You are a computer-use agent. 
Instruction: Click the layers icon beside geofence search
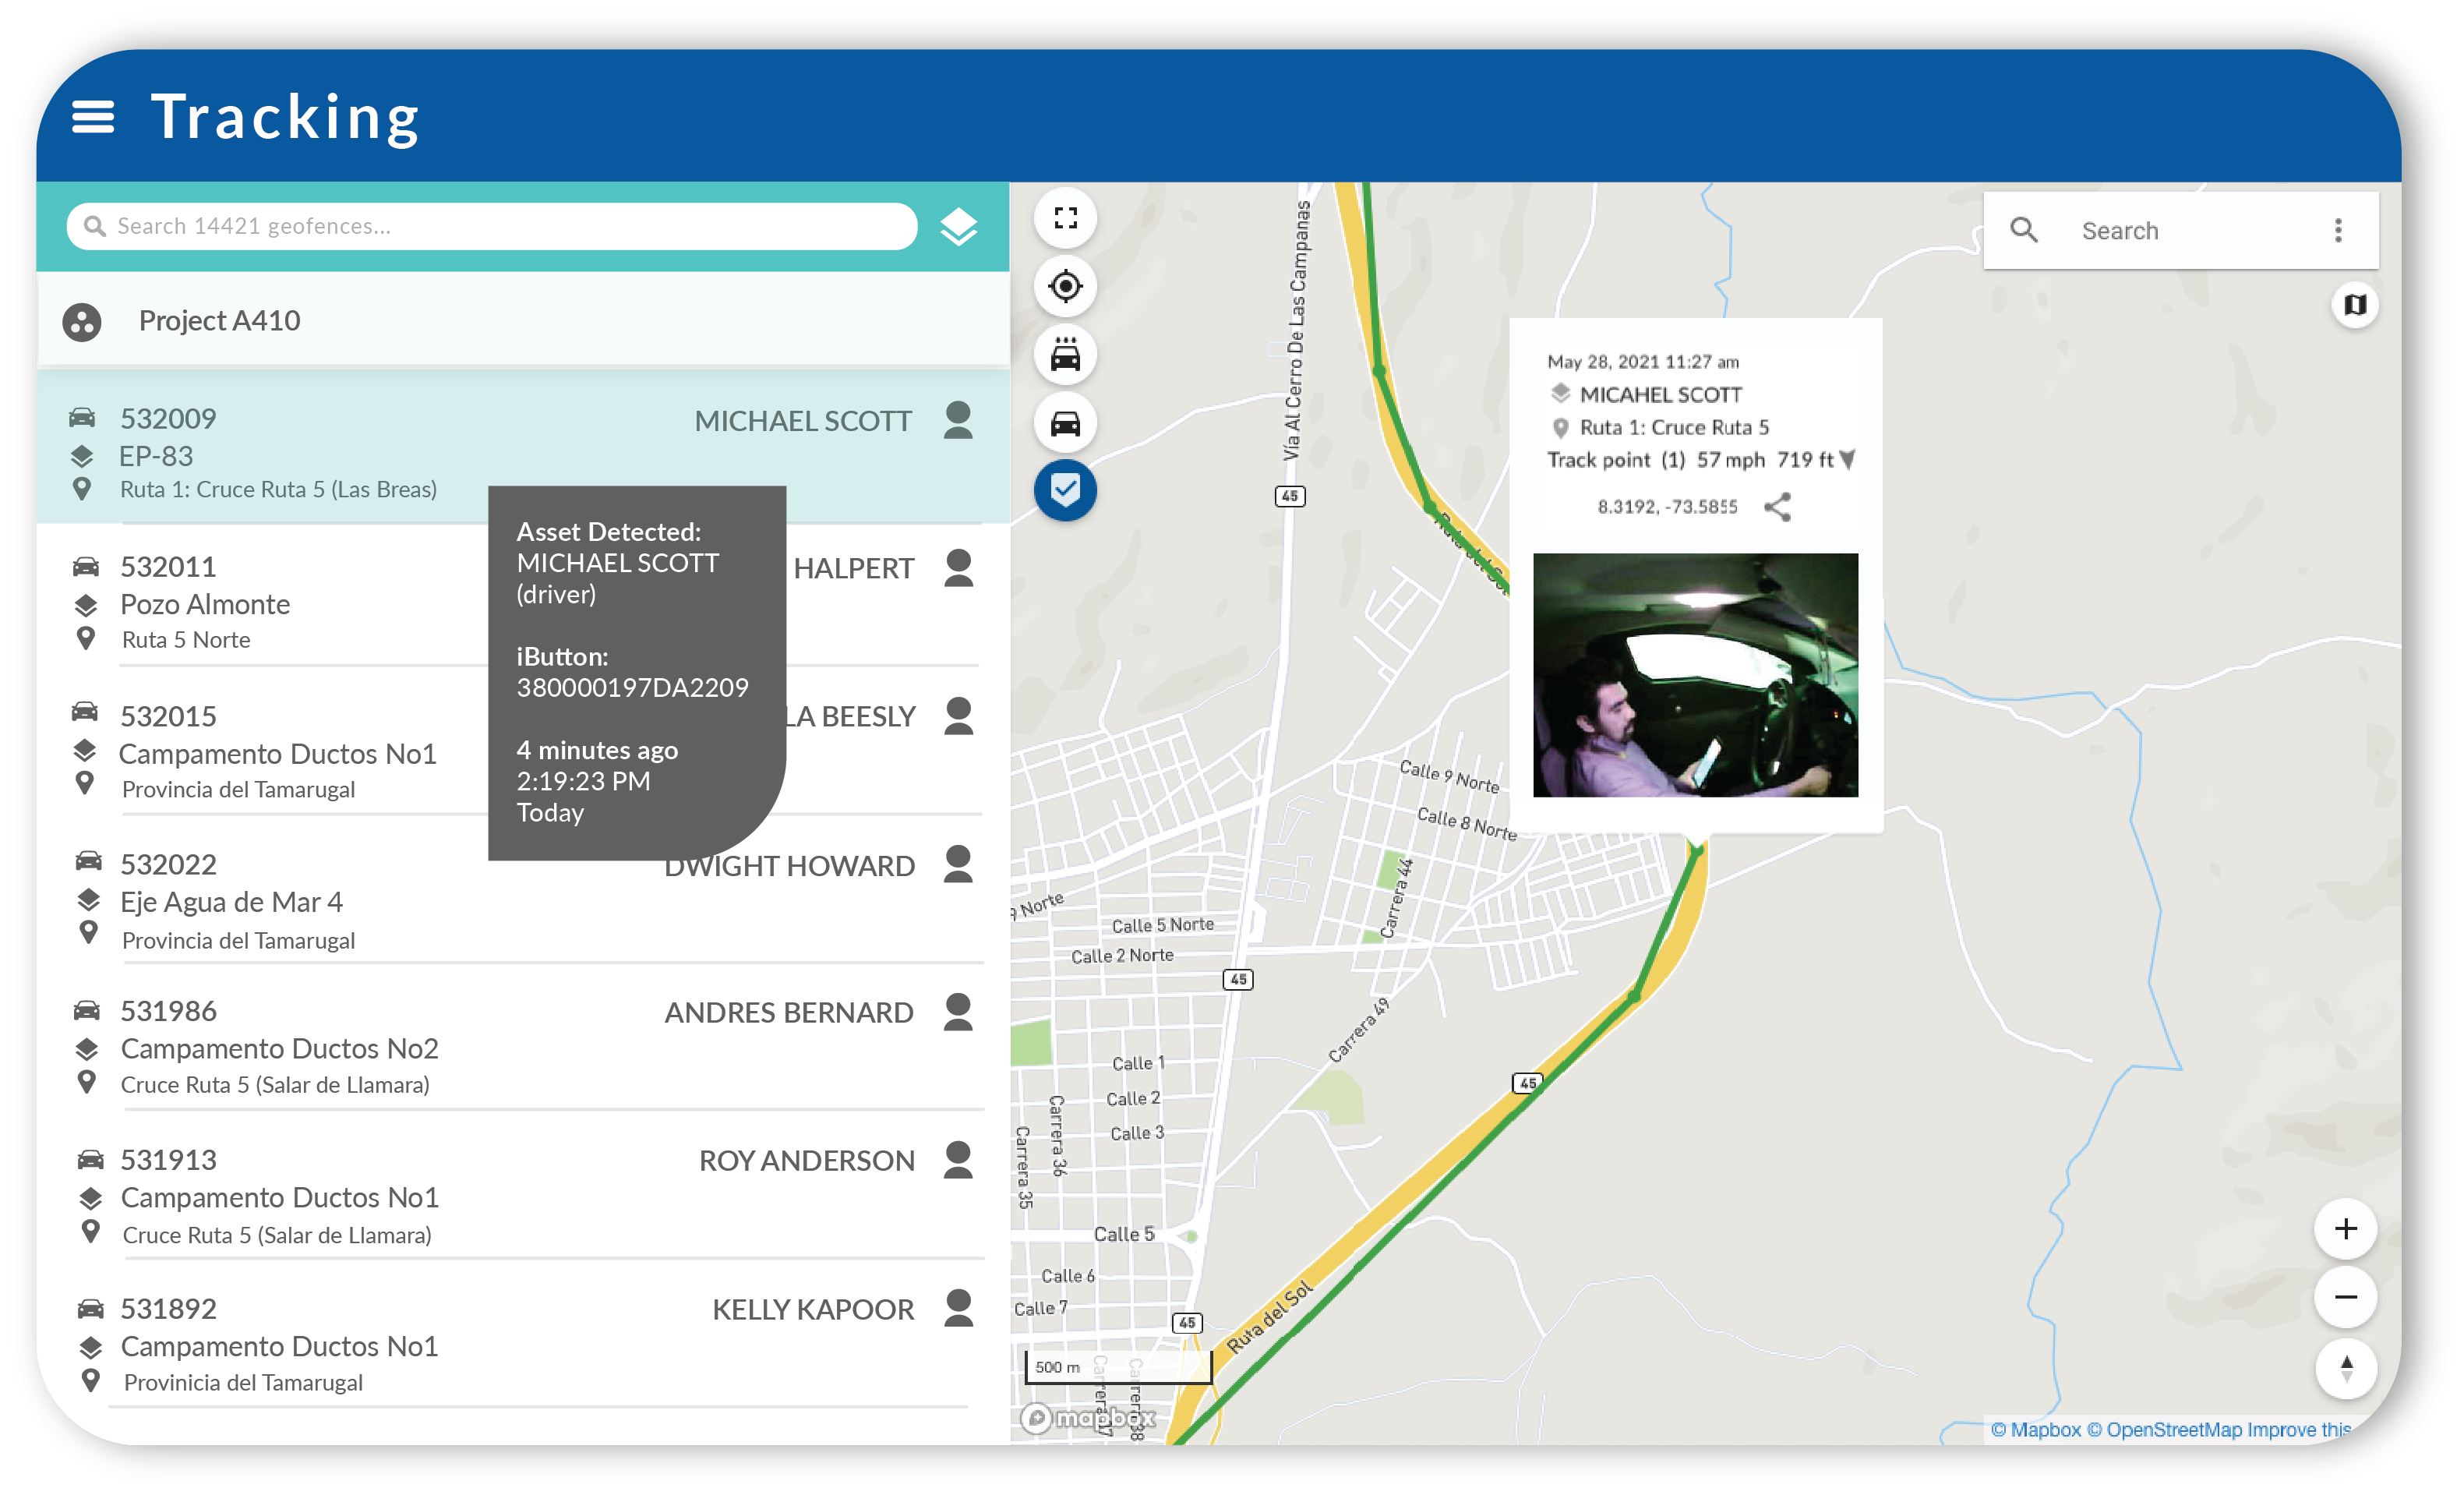click(x=958, y=227)
